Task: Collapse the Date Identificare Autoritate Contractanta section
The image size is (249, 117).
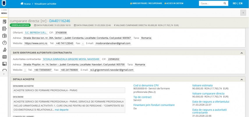Action: (x=241, y=53)
